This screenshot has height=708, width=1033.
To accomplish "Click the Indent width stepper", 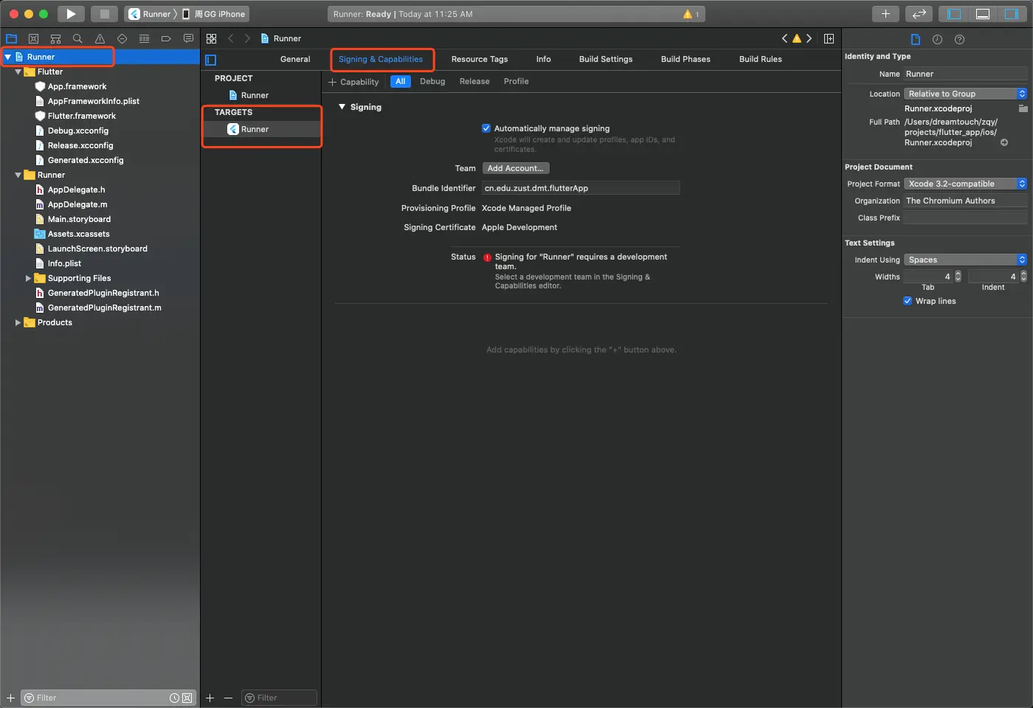I will [x=1023, y=277].
